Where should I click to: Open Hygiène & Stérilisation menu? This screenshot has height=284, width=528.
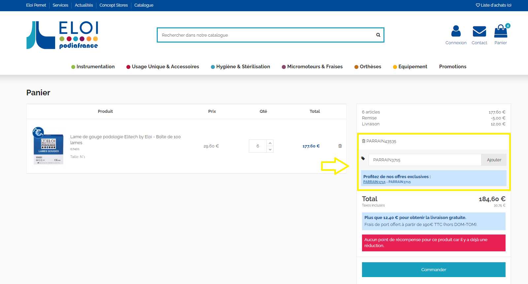241,67
